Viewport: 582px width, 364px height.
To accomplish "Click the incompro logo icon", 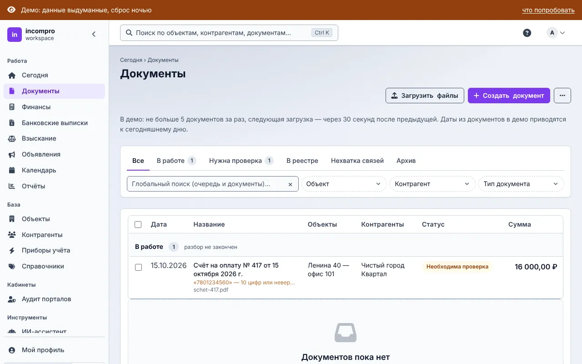I will tap(15, 35).
